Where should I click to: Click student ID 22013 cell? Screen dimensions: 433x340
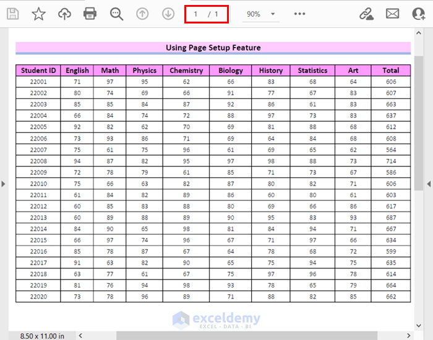point(38,218)
